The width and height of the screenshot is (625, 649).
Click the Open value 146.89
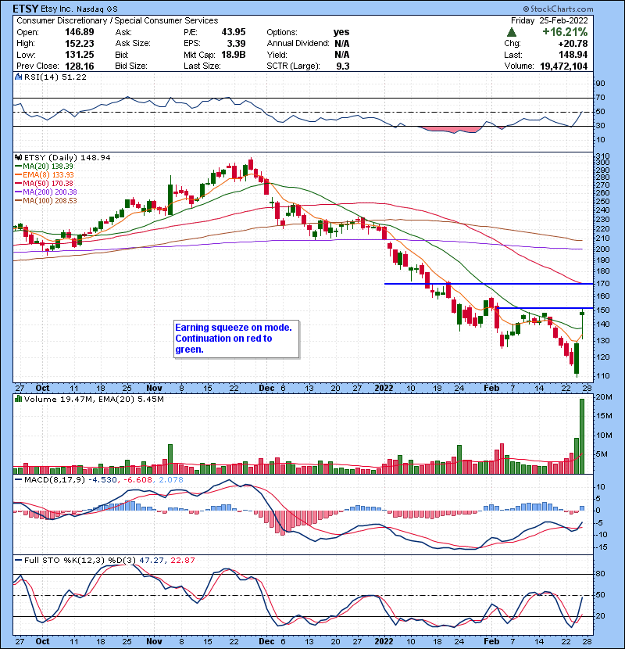(80, 32)
